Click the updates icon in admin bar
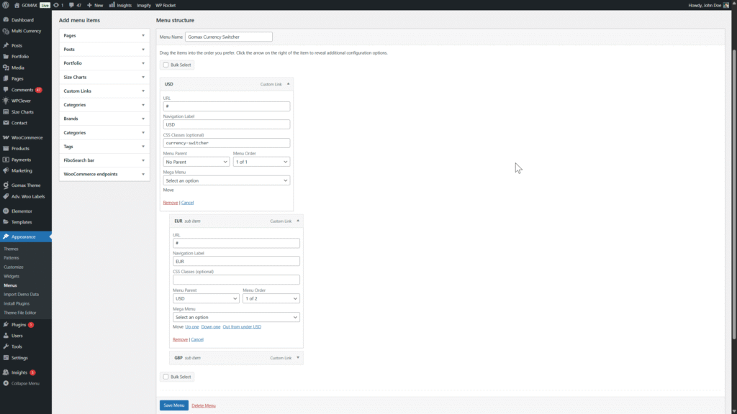The height and width of the screenshot is (414, 737). (x=56, y=5)
